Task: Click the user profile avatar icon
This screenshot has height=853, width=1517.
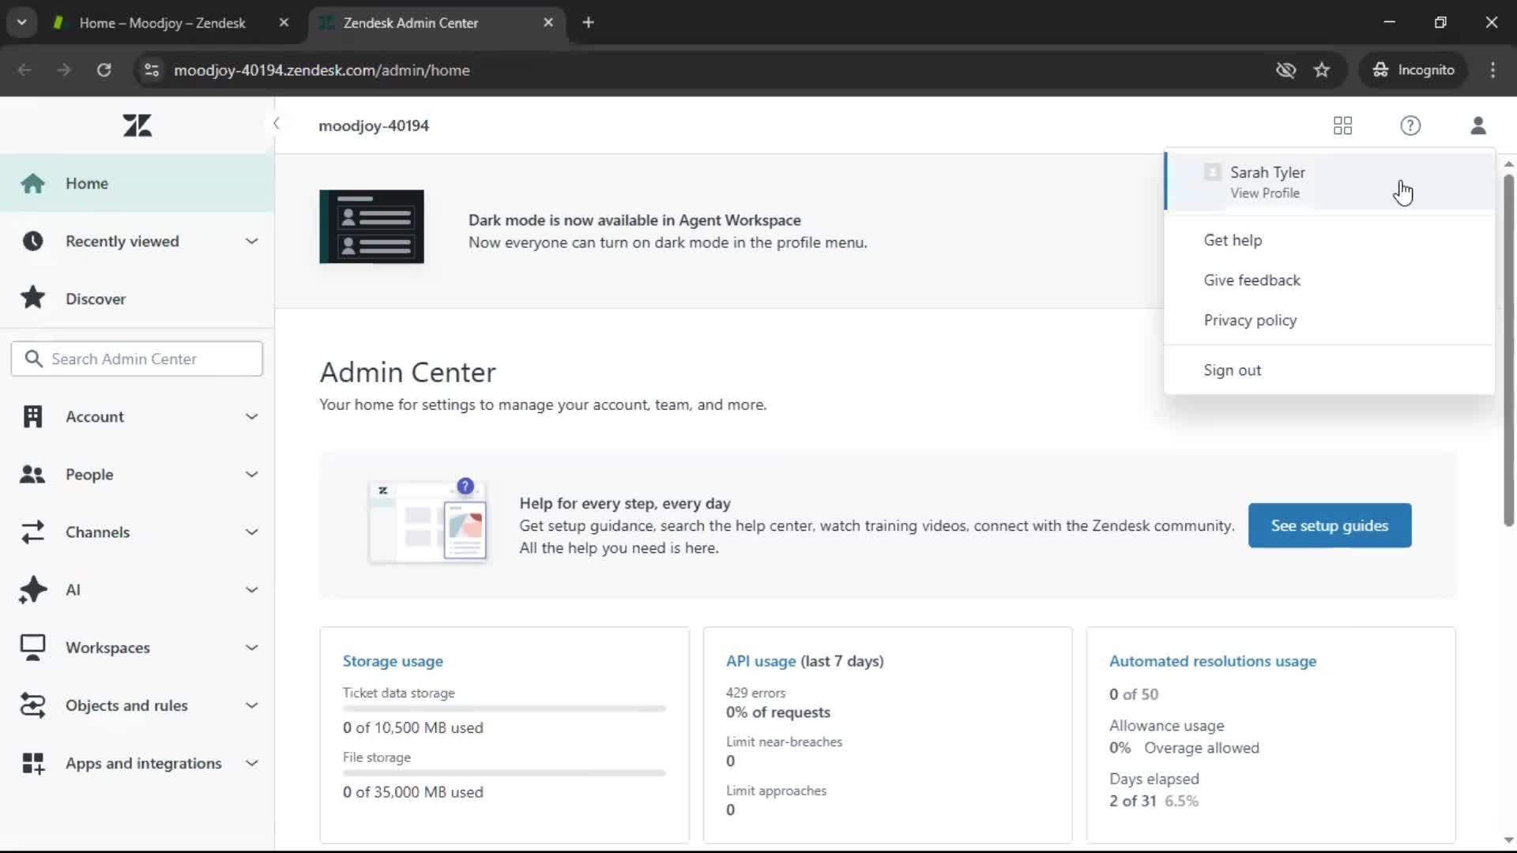Action: [1478, 126]
